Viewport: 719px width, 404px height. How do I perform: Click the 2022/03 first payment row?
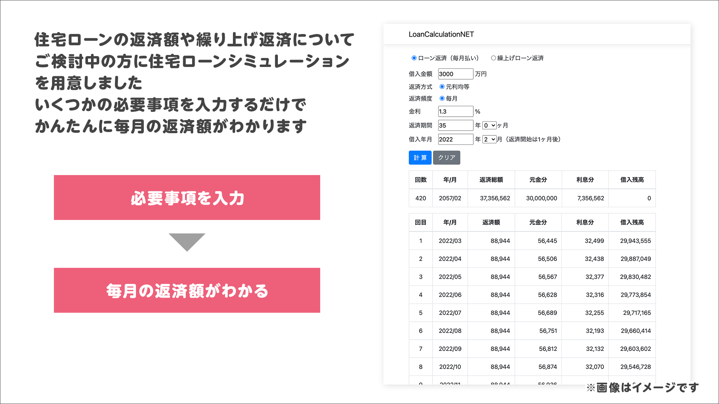450,241
